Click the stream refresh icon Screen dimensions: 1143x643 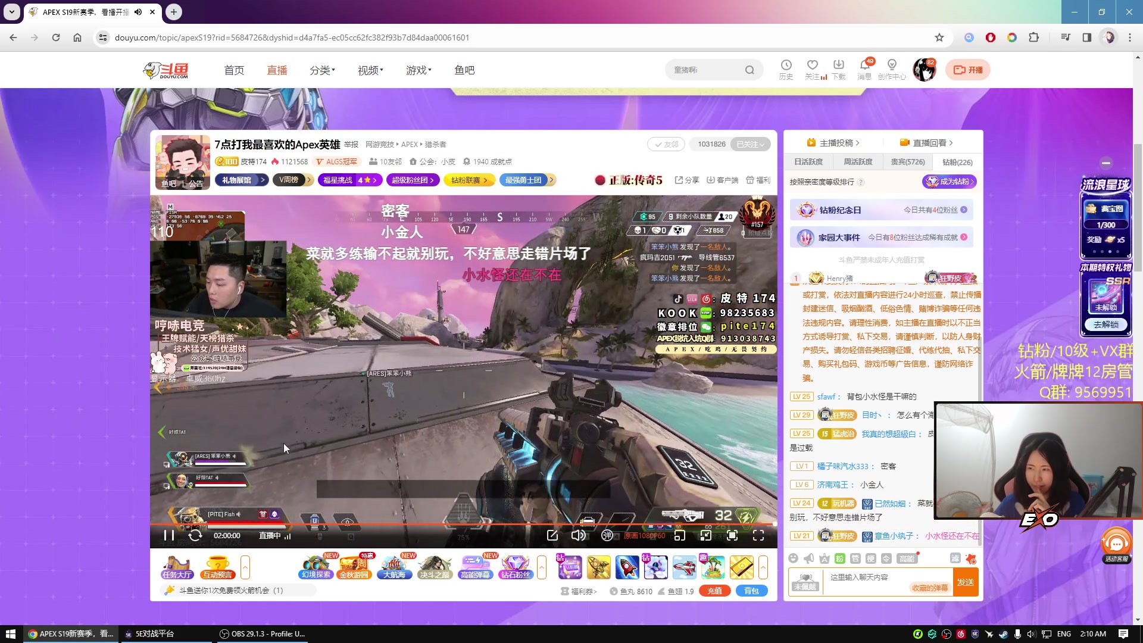(195, 535)
